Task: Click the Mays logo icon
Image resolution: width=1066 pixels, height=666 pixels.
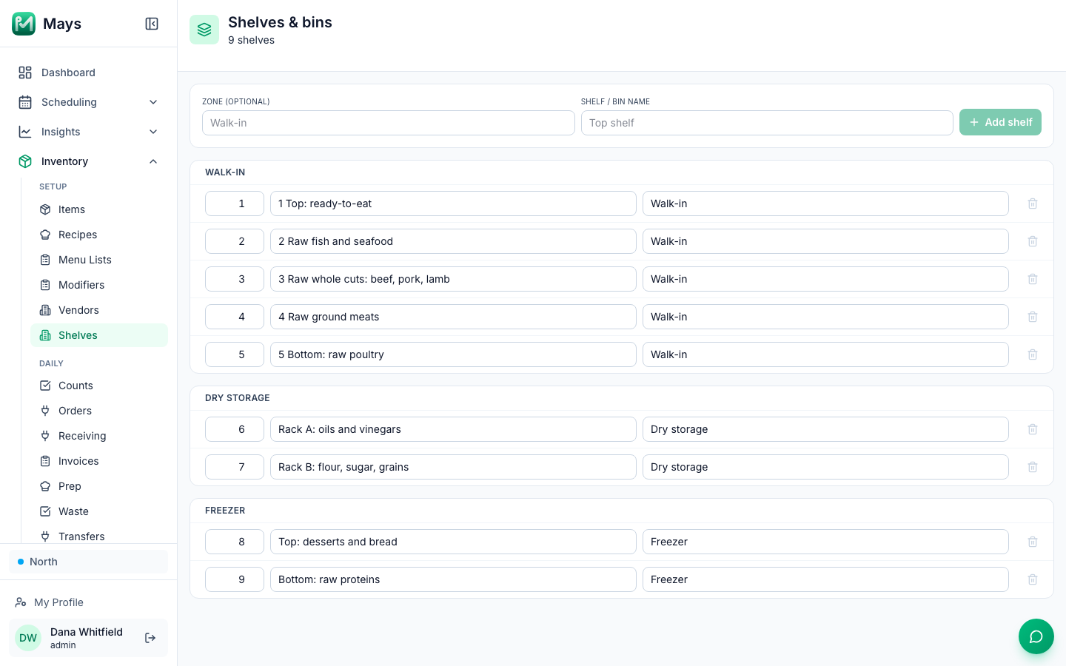Action: coord(24,24)
